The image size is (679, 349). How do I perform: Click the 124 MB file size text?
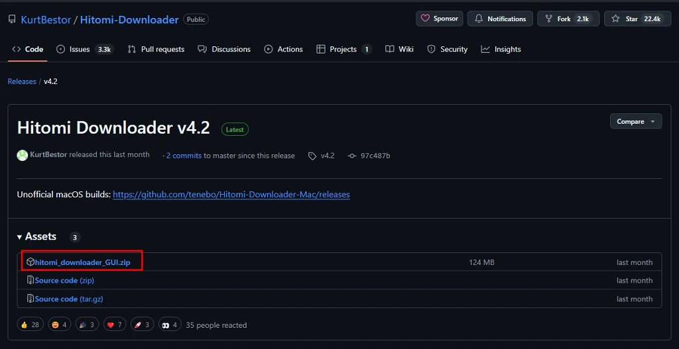pyautogui.click(x=481, y=262)
